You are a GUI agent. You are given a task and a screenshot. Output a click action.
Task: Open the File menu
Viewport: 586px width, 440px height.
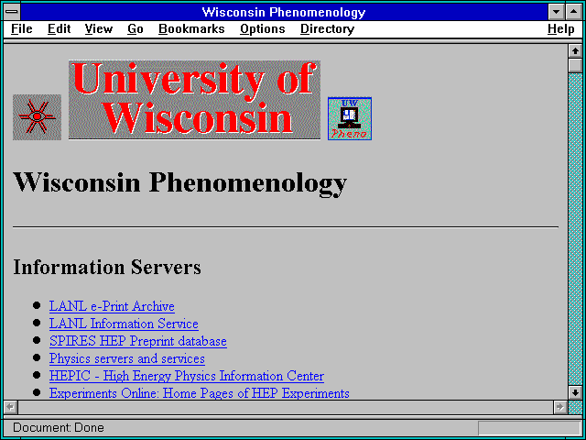22,28
